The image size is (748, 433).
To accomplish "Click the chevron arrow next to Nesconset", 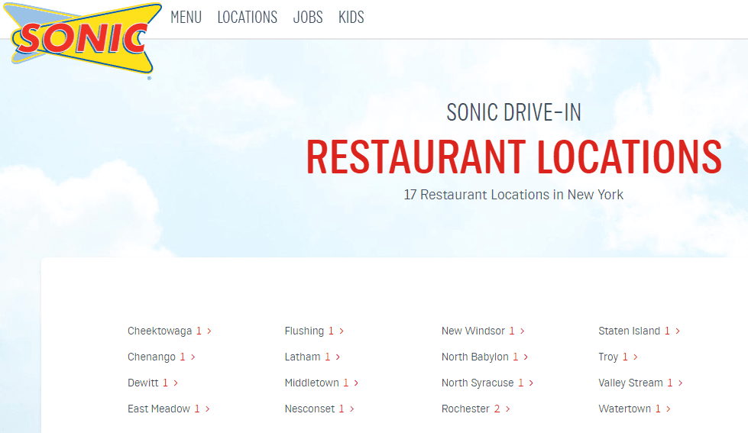I will tap(351, 409).
